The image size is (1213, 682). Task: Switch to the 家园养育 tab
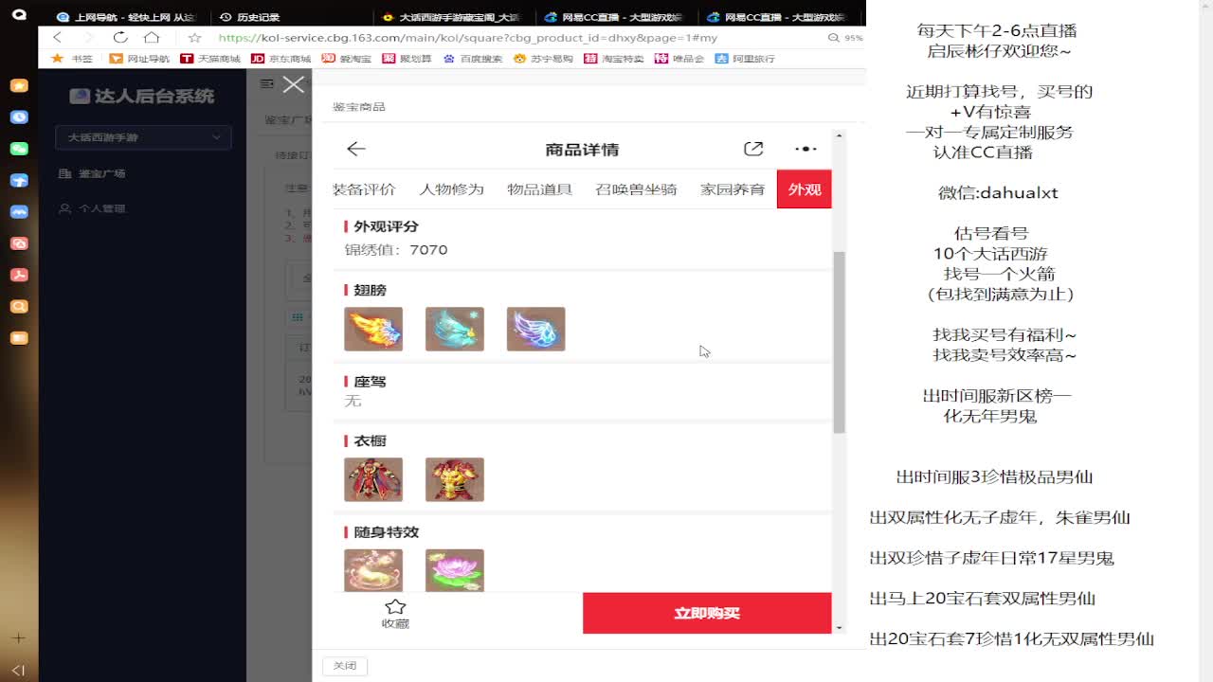pos(733,189)
